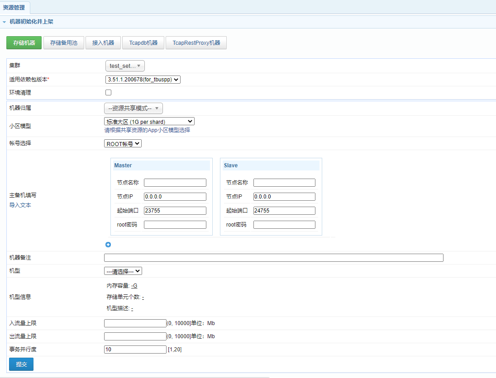Screen dimensions: 496x378
Task: Click the 导入文本 link
Action: [20, 205]
